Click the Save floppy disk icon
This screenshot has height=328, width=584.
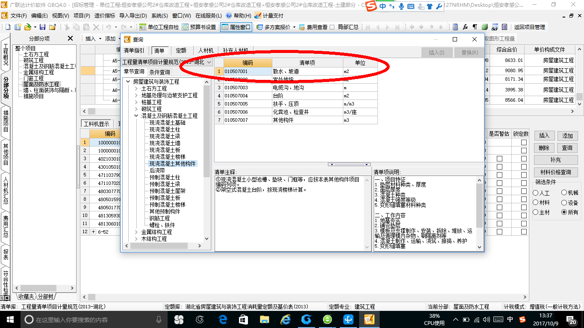42,27
